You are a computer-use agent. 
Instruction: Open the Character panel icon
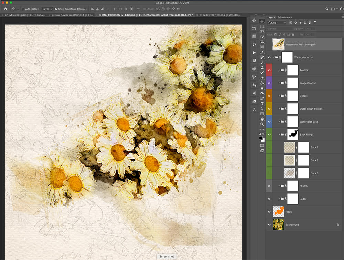pos(254,93)
